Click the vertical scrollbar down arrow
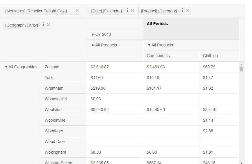The height and width of the screenshot is (164, 252). pyautogui.click(x=241, y=163)
